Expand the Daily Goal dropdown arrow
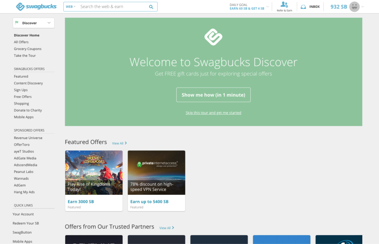The height and width of the screenshot is (244, 379). coord(268,7)
